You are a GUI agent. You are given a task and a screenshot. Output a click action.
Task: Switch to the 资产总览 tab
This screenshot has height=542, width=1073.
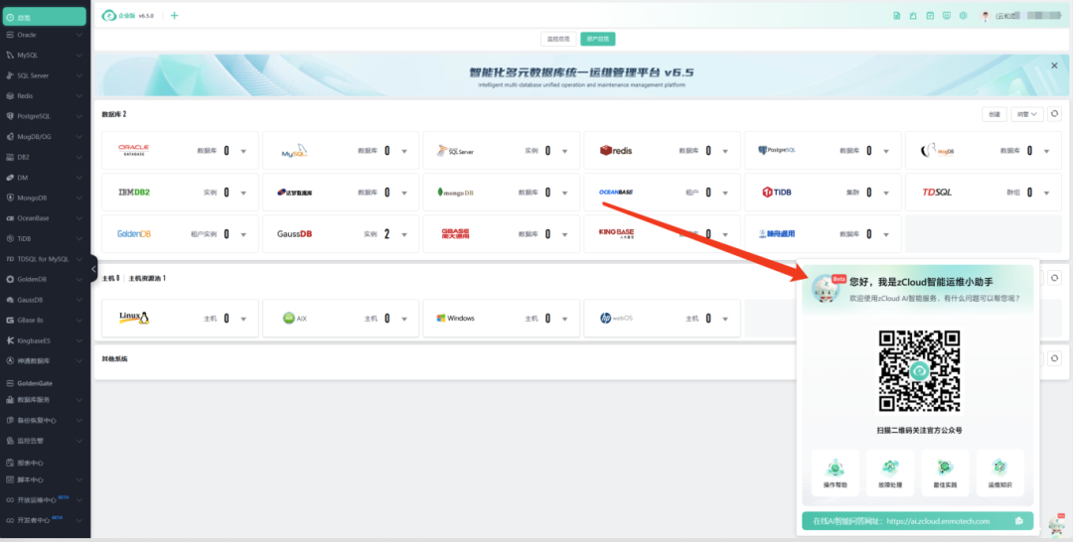click(597, 39)
